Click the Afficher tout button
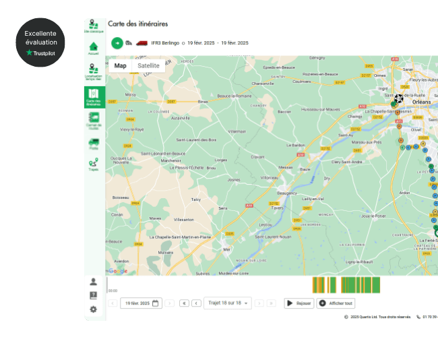 click(336, 303)
